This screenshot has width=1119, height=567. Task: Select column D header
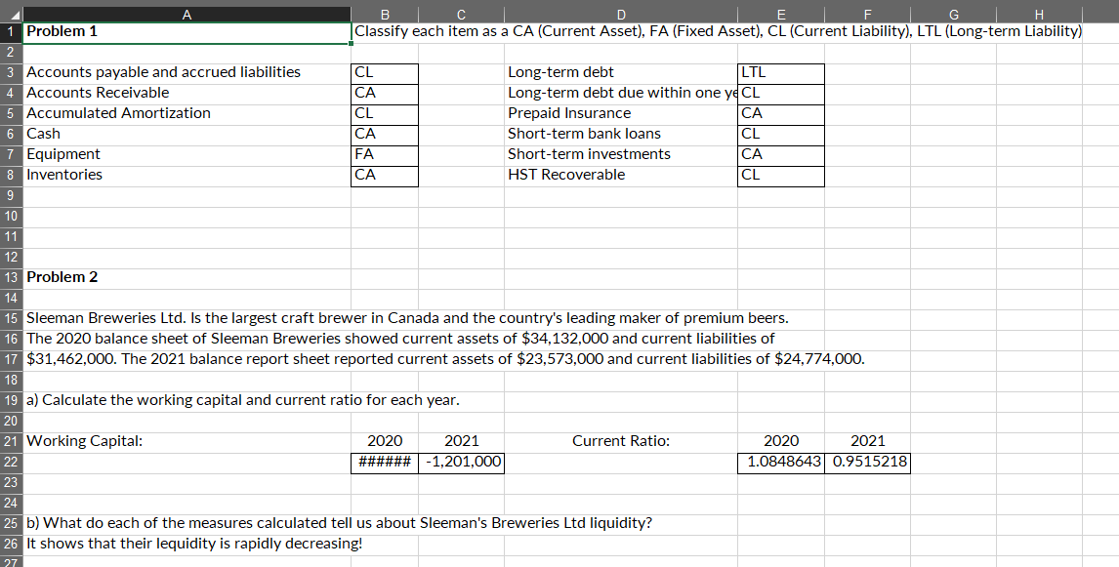click(x=621, y=14)
